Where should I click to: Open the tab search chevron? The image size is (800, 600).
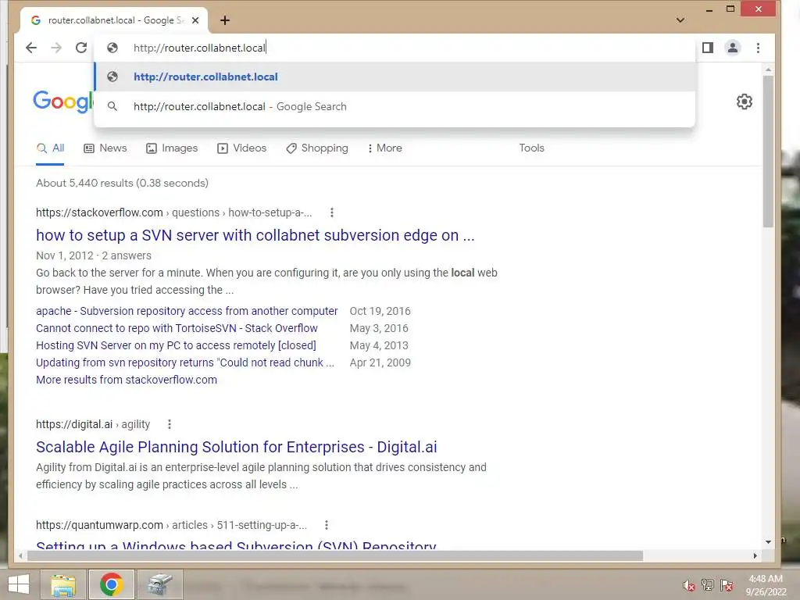680,20
